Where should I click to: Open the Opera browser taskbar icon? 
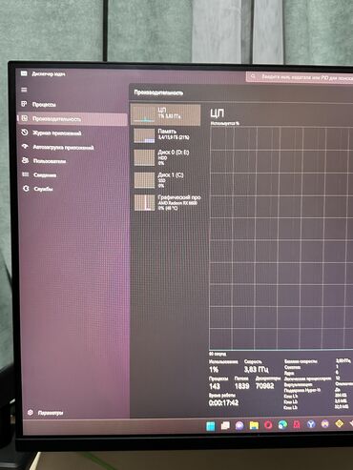268,425
